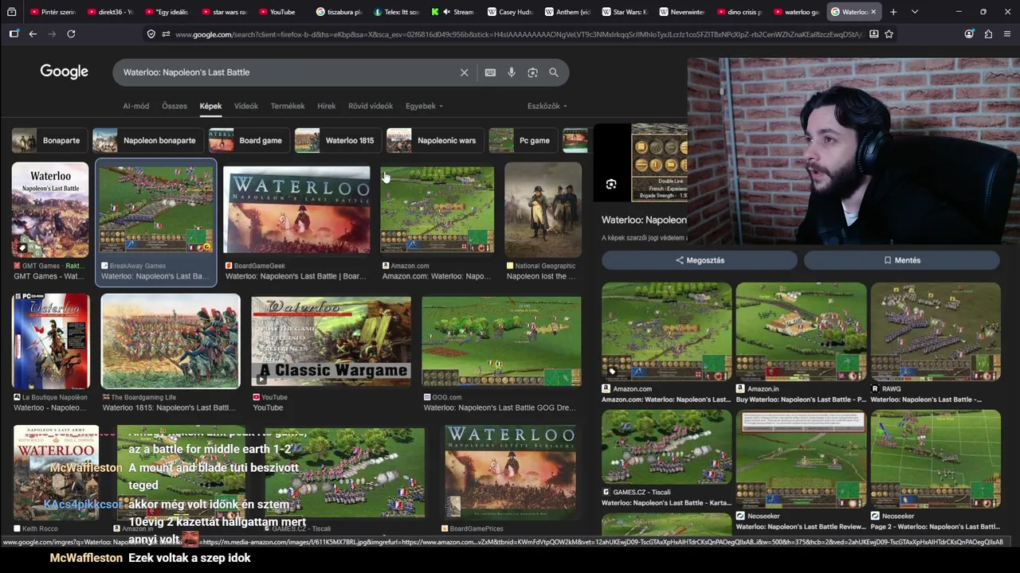Viewport: 1020px width, 573px height.
Task: Open a new tab with plus icon
Action: [893, 12]
